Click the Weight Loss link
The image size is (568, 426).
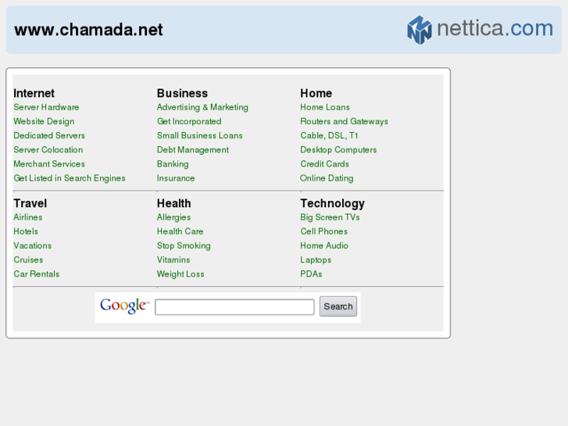pyautogui.click(x=180, y=274)
